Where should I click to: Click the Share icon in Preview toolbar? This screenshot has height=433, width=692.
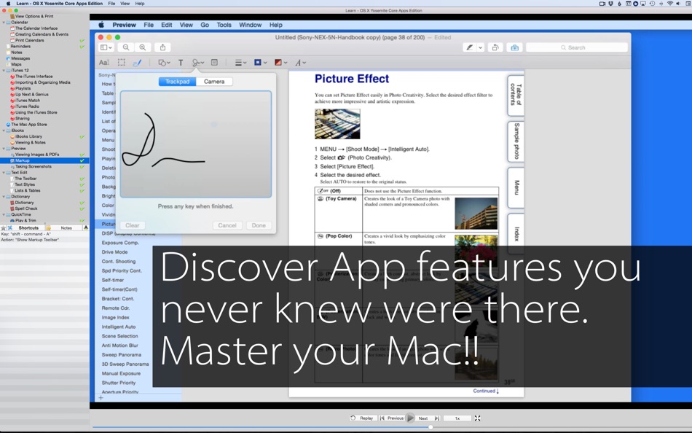coord(163,47)
